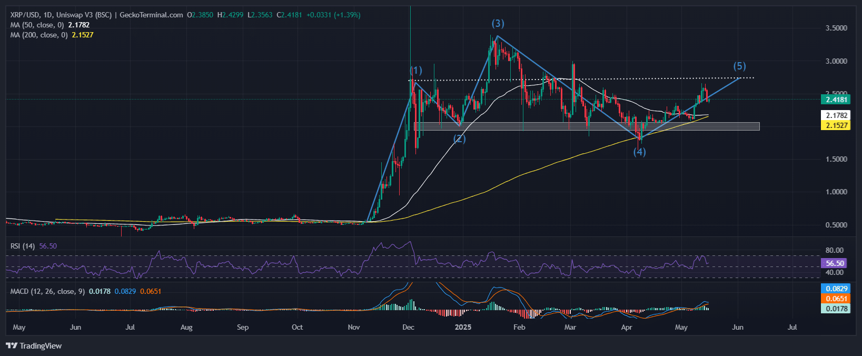Click the 1.0000 price axis label
The width and height of the screenshot is (862, 356).
tap(836, 192)
